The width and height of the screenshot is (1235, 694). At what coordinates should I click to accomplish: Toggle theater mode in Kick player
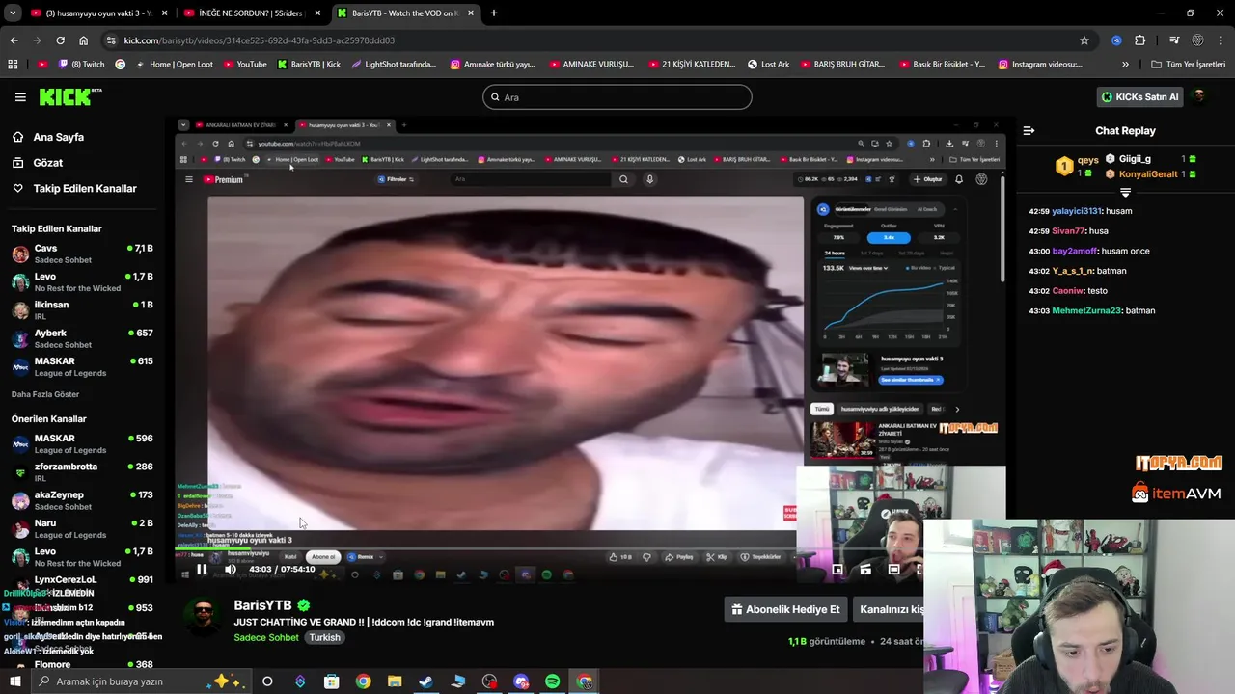(893, 570)
